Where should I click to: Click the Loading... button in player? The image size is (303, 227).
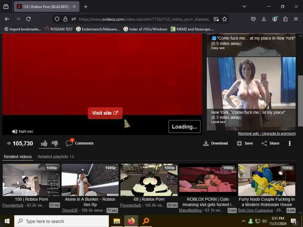coord(184,127)
